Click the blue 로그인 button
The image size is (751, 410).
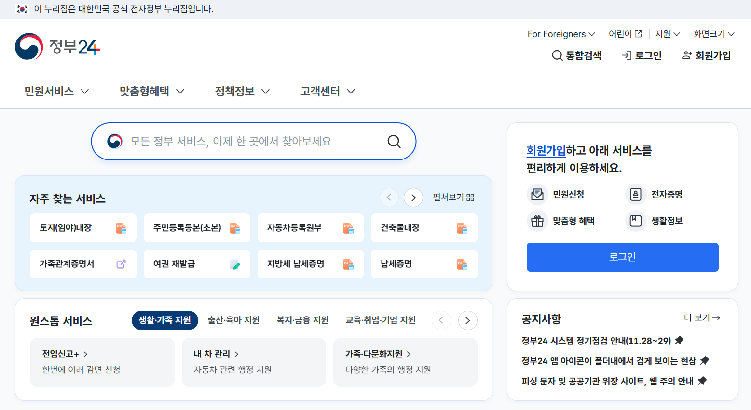(x=622, y=257)
